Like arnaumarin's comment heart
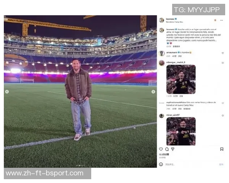 pos(223,53)
